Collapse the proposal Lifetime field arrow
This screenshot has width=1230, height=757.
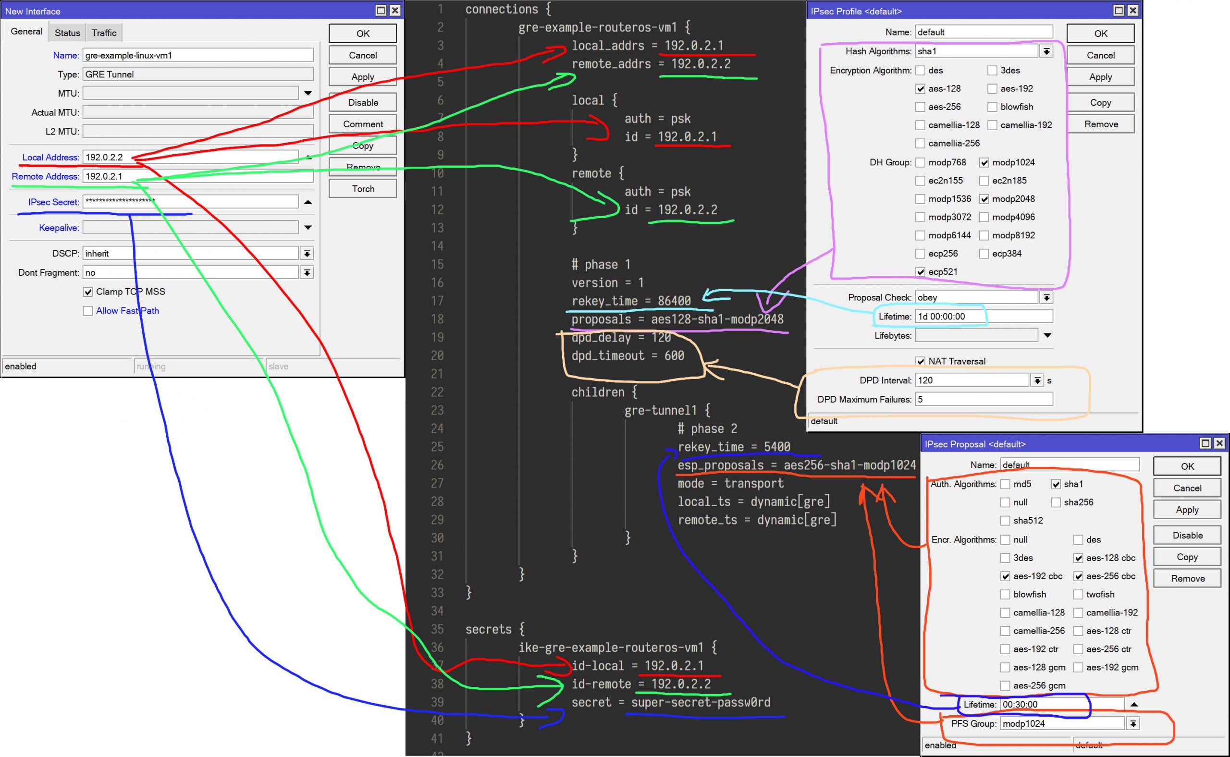(1134, 705)
